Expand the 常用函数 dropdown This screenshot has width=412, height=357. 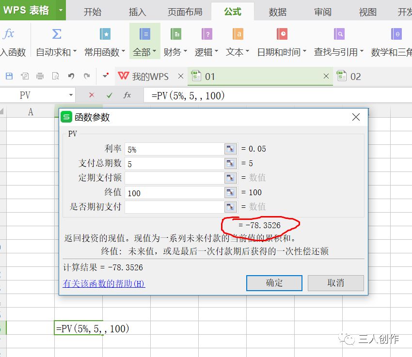pyautogui.click(x=123, y=52)
